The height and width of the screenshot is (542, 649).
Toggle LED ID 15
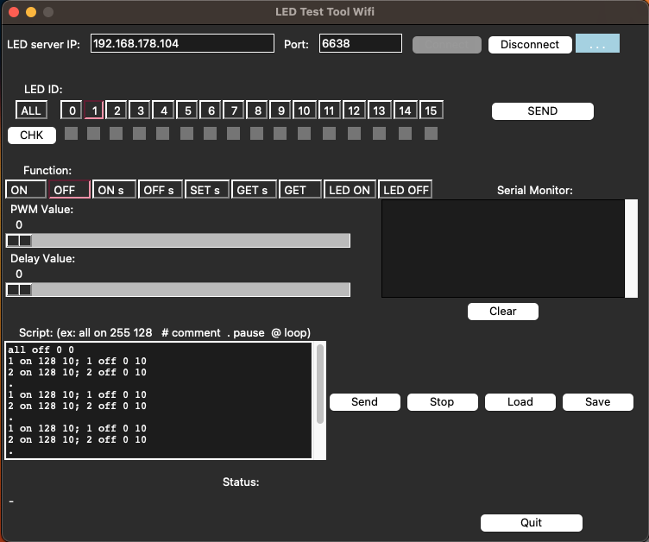432,110
